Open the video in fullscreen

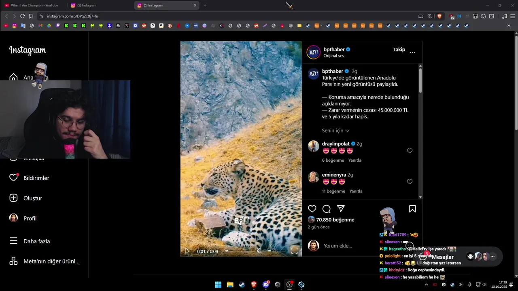[295, 251]
